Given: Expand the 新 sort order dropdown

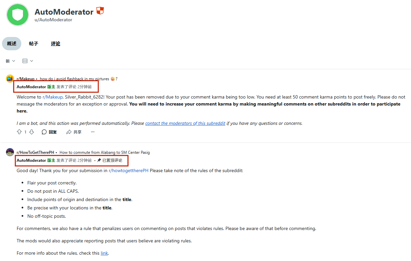Looking at the screenshot, I should click(x=10, y=61).
